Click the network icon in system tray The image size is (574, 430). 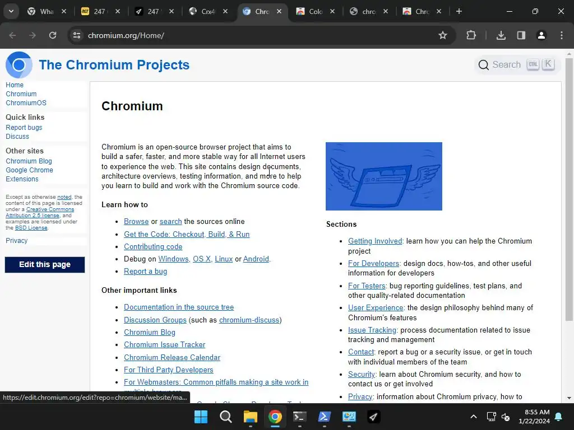491,417
